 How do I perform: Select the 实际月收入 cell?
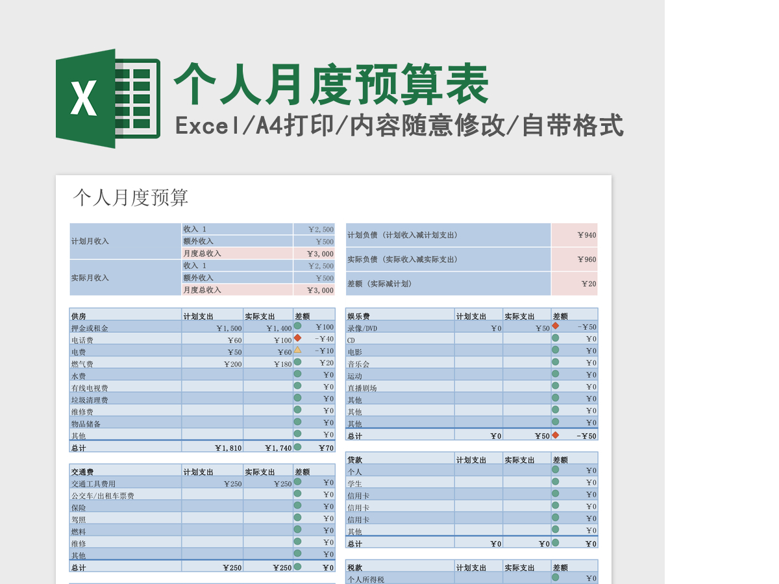[x=125, y=278]
